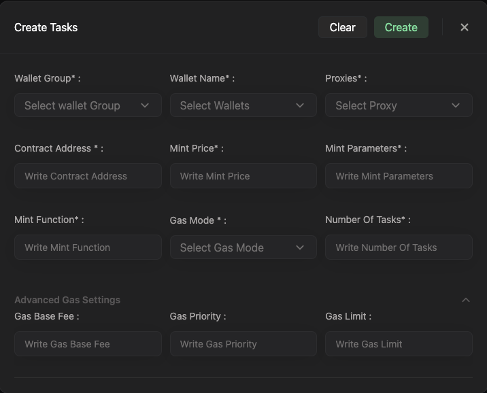Click the Wallet Name dropdown chevron

pos(300,105)
